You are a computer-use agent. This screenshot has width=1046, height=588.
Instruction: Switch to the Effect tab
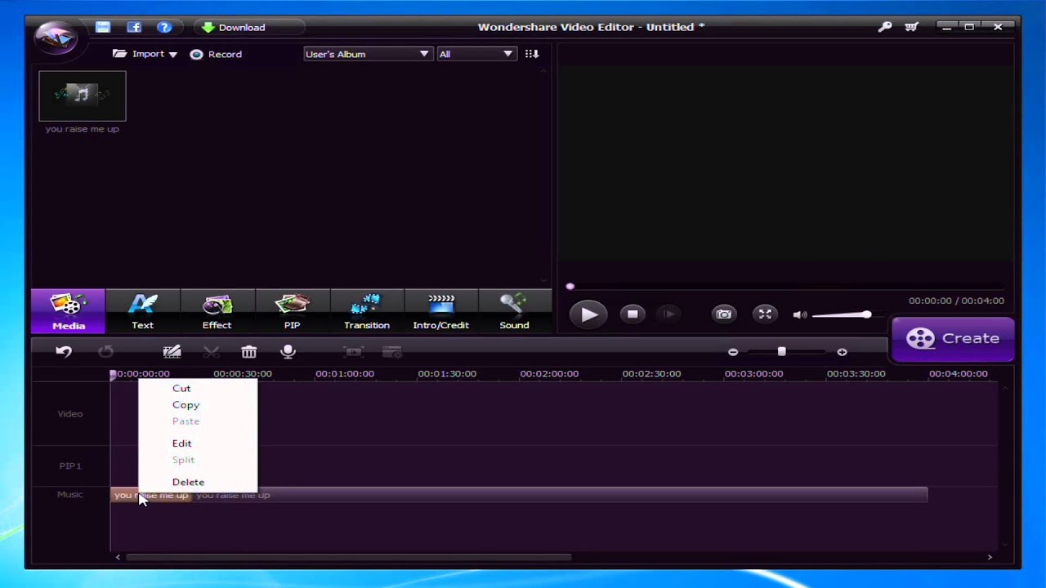click(217, 311)
